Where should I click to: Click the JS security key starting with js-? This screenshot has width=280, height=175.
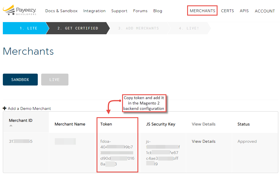pos(163,153)
